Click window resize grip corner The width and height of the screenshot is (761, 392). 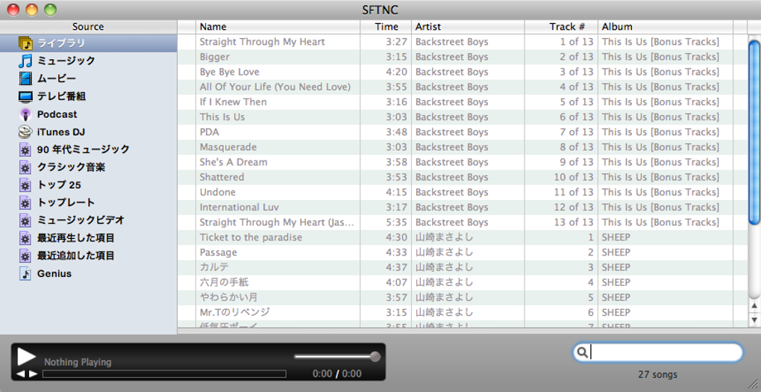coord(754,385)
